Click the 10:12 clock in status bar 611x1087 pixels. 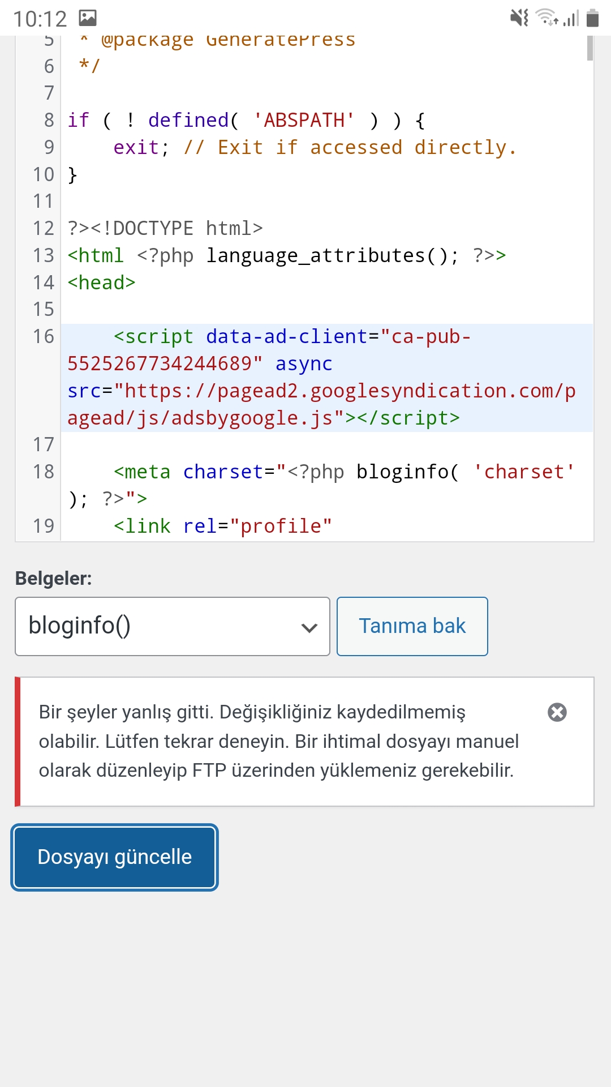40,19
